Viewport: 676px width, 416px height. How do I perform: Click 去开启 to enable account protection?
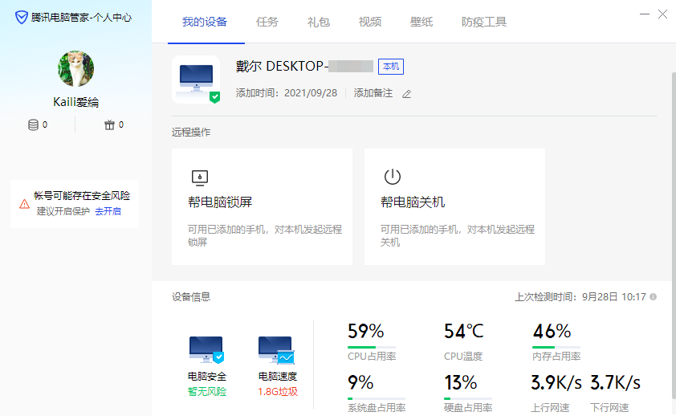[x=108, y=211]
